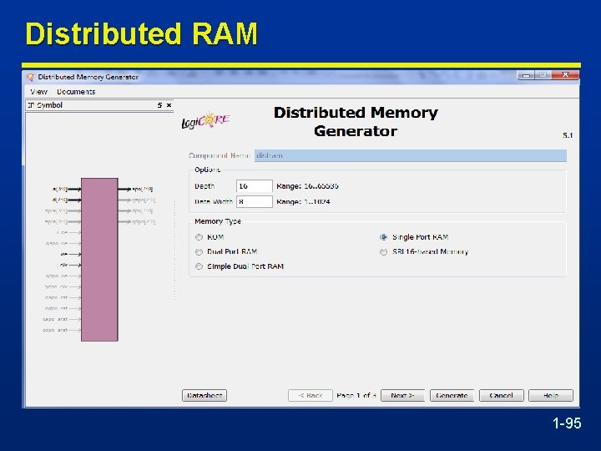Open the Documents menu
Image resolution: width=601 pixels, height=451 pixels.
click(x=76, y=92)
